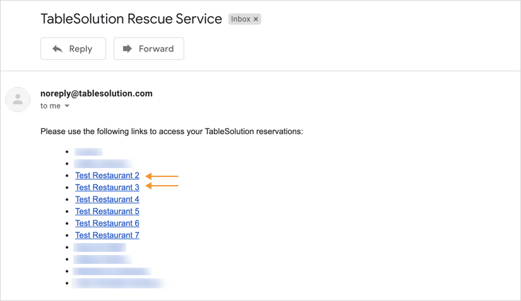Click the reply arrow icon
The image size is (521, 301).
pyautogui.click(x=57, y=48)
